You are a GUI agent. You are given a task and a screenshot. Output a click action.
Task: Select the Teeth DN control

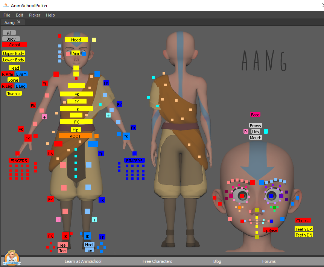tap(304, 235)
